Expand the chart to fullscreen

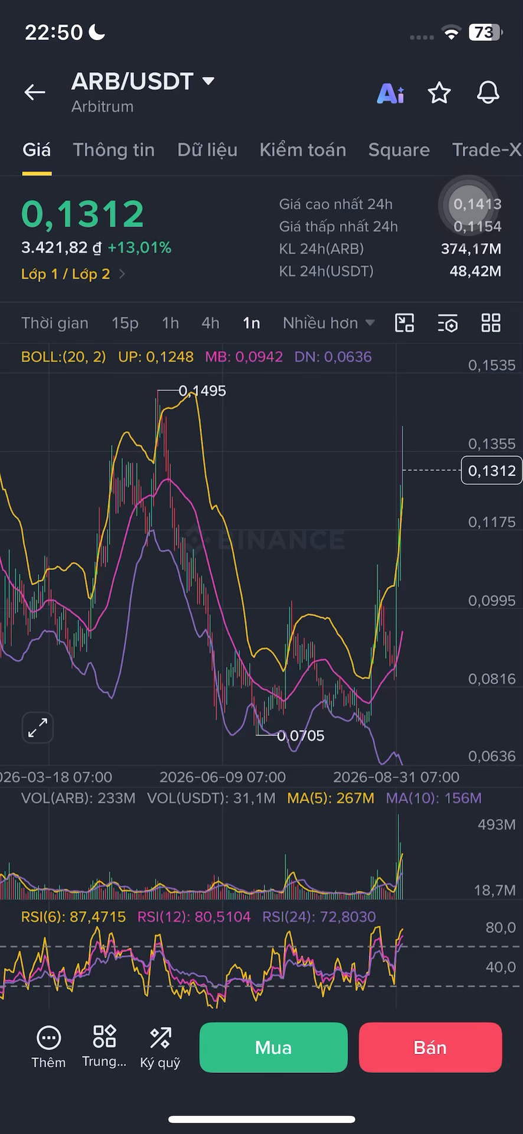[38, 727]
